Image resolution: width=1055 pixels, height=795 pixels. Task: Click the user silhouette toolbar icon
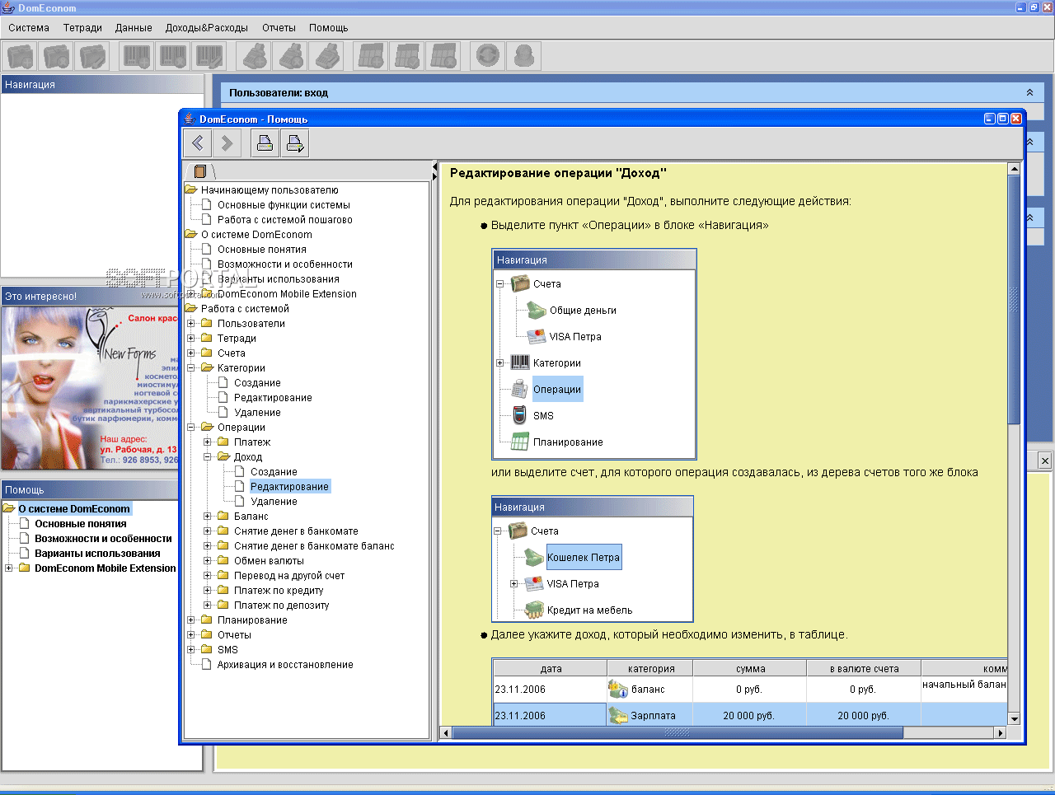click(x=524, y=56)
